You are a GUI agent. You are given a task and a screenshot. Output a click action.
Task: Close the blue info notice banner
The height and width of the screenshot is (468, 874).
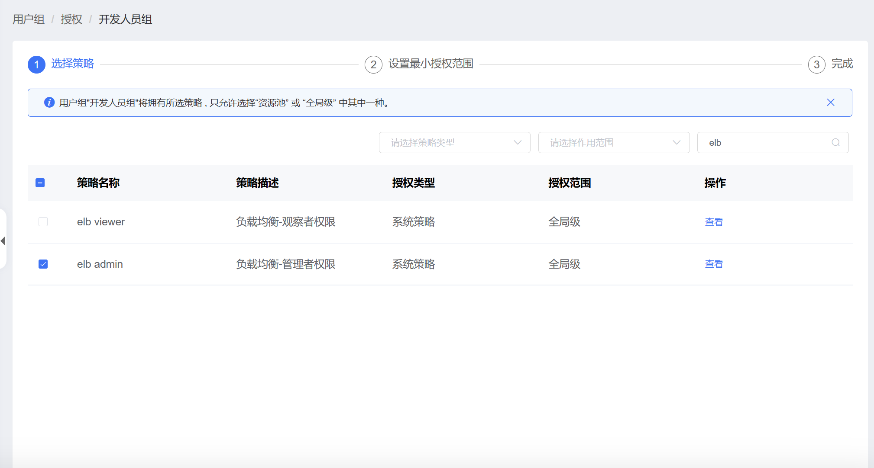point(830,103)
